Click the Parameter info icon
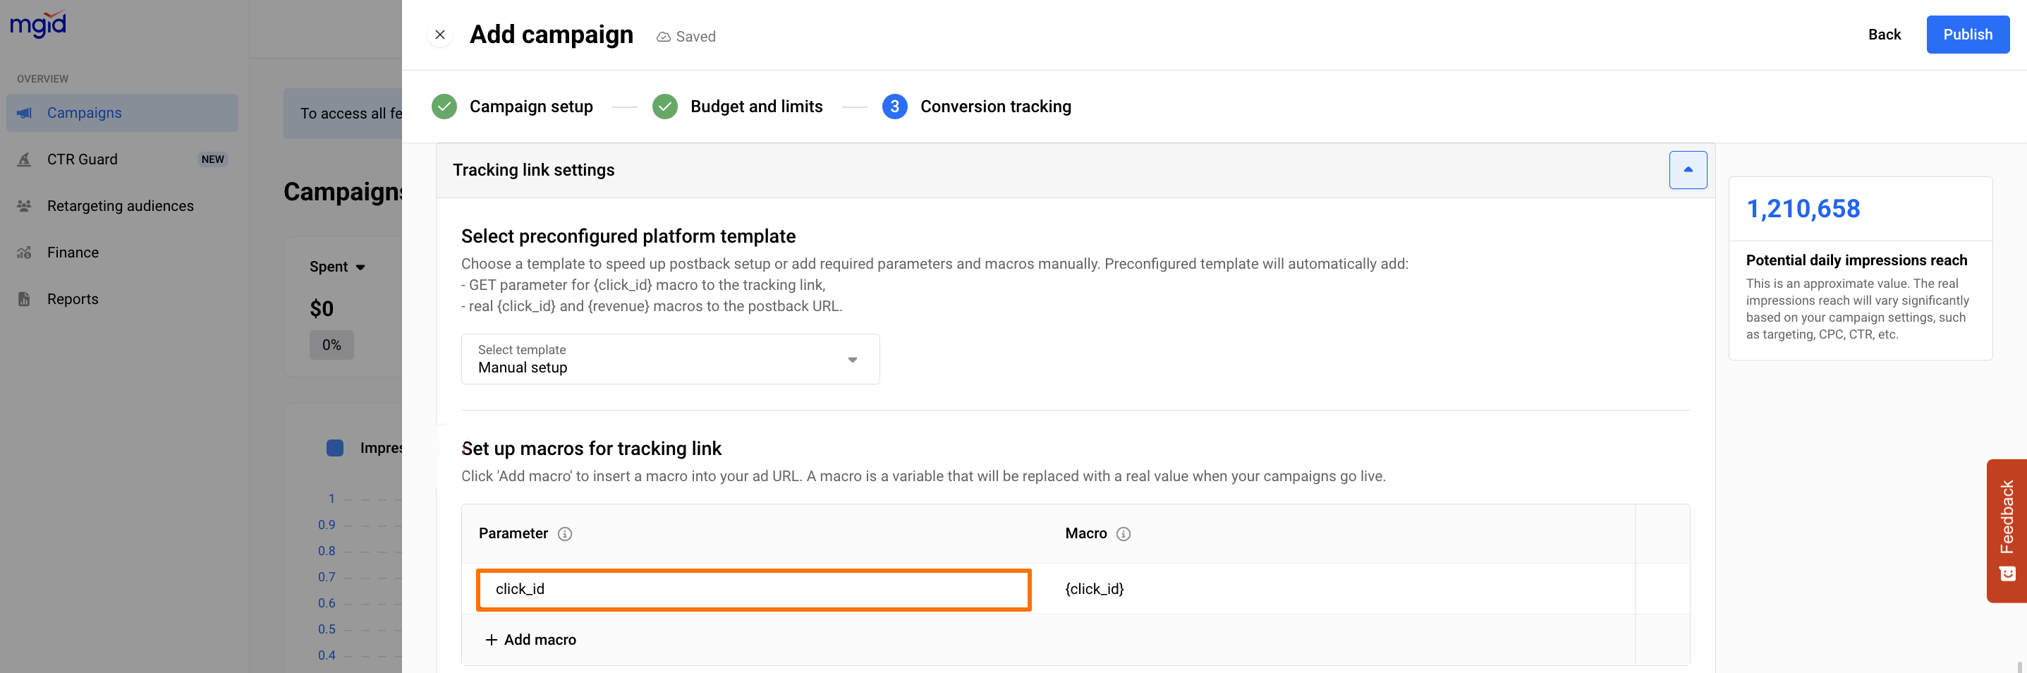 (x=564, y=534)
